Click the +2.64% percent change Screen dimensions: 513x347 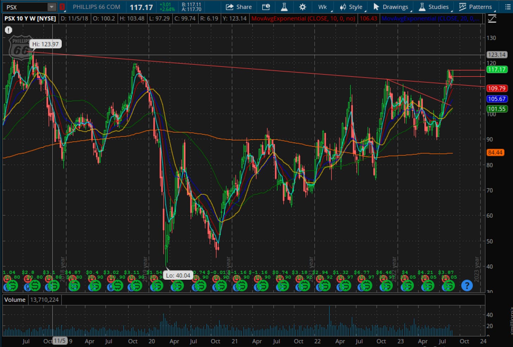pos(167,10)
